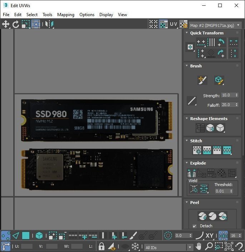
Task: Collapse the Explode rollout
Action: pyautogui.click(x=187, y=163)
